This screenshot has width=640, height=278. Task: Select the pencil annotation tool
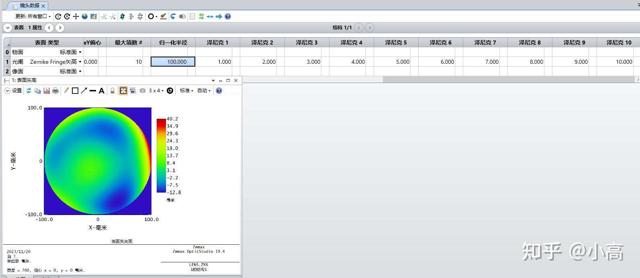pyautogui.click(x=66, y=91)
